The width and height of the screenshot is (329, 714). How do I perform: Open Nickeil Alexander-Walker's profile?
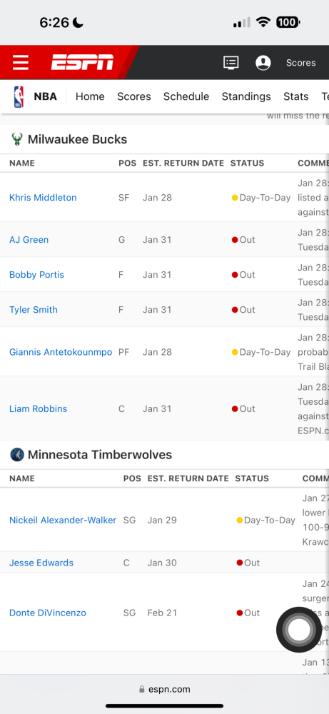63,520
